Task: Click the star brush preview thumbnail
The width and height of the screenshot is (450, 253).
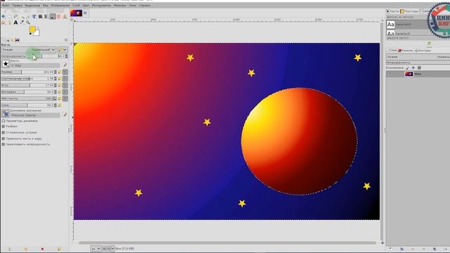Action: tap(6, 64)
